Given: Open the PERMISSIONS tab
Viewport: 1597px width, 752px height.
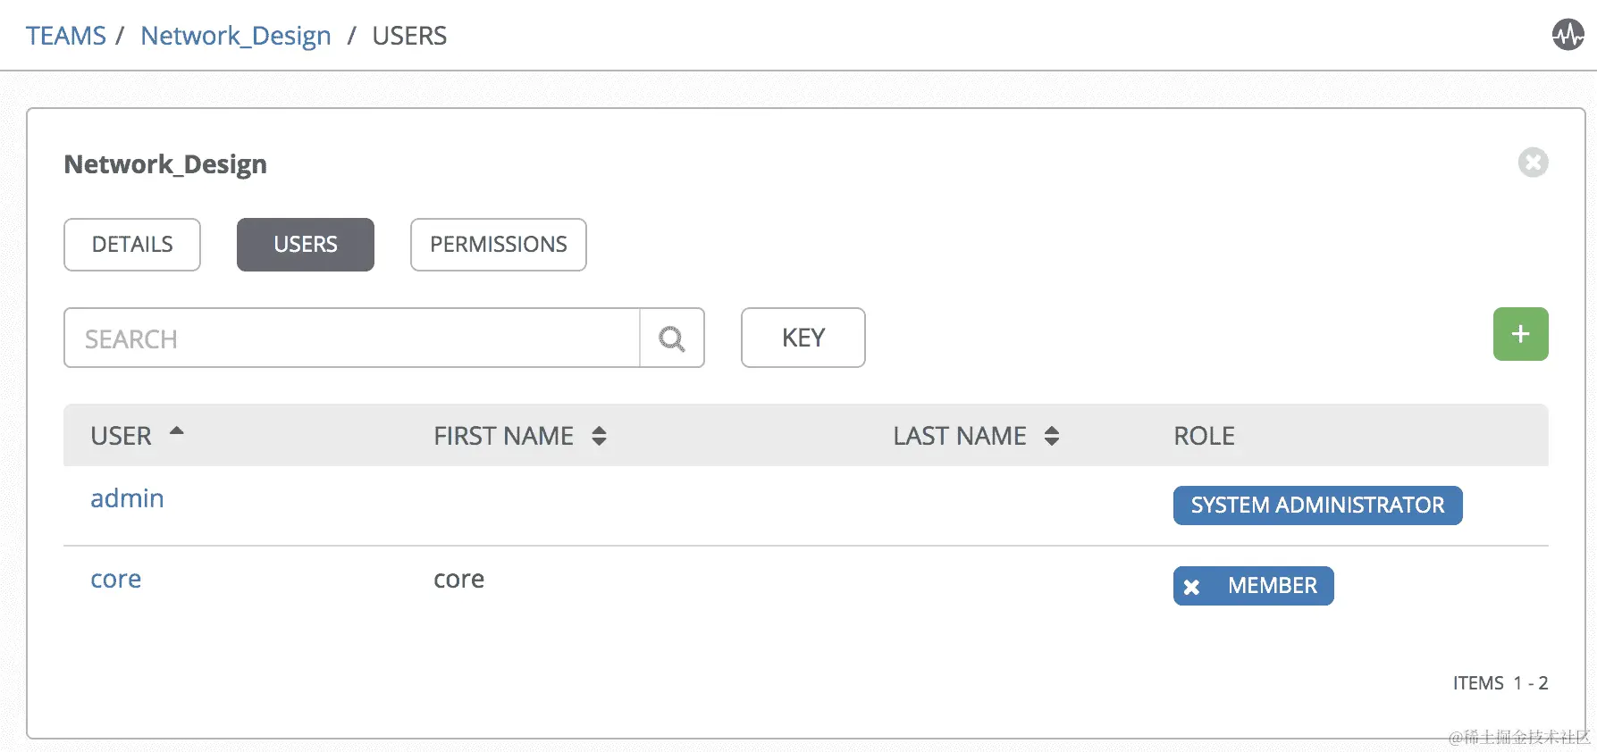Looking at the screenshot, I should coord(499,245).
